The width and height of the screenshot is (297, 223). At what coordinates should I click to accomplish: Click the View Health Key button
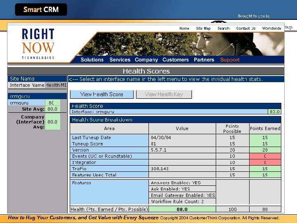(x=164, y=94)
